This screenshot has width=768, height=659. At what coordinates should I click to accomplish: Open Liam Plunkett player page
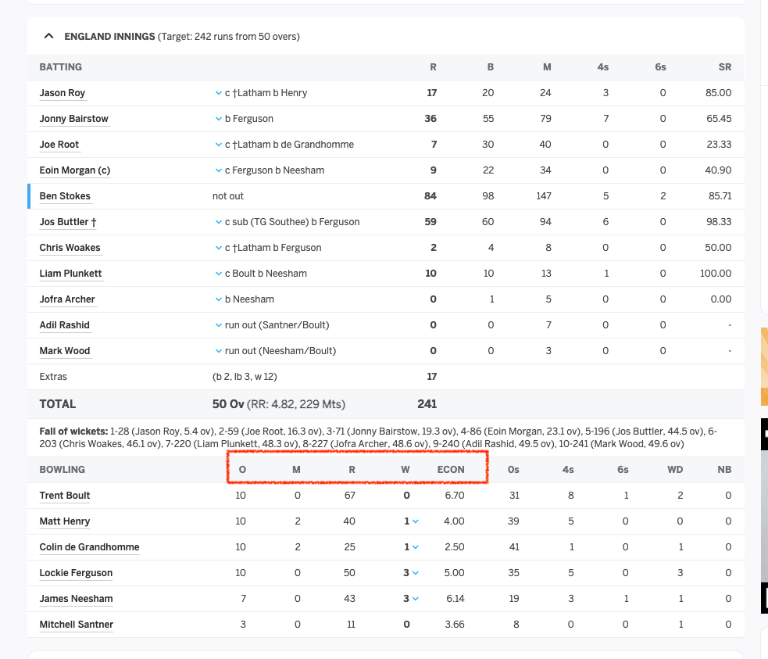coord(70,274)
